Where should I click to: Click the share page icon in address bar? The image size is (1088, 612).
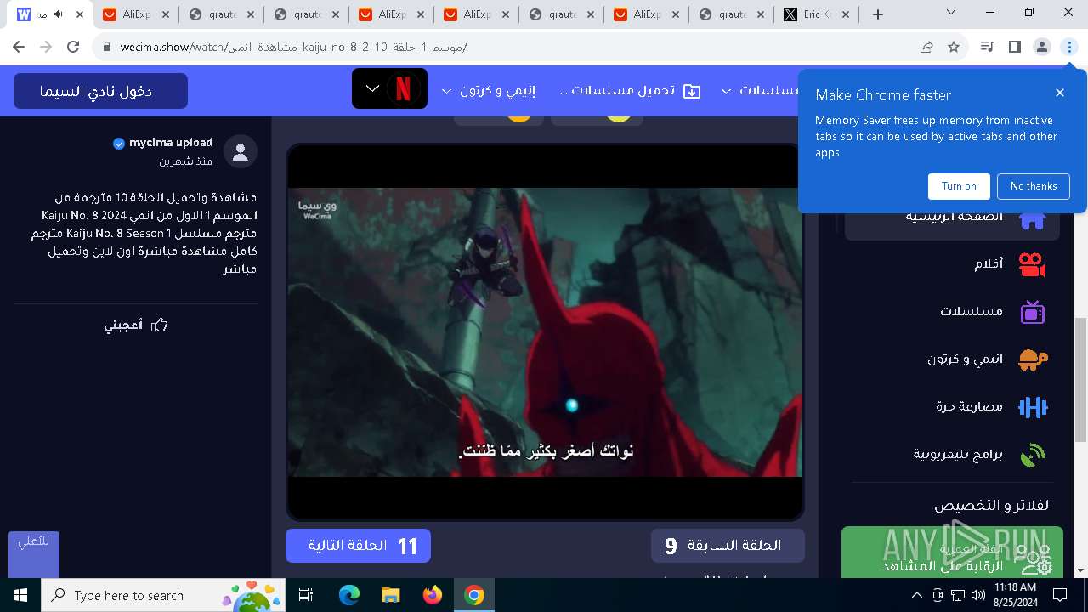point(926,48)
